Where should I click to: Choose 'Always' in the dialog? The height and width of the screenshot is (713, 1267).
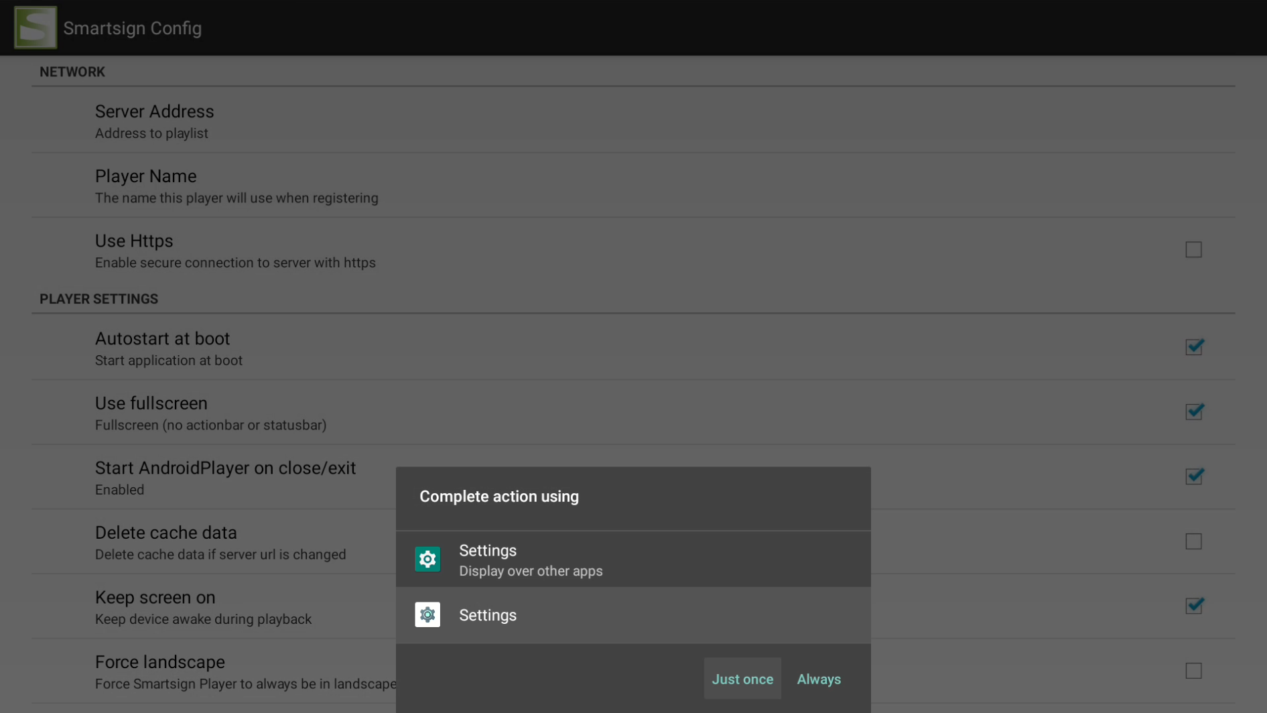819,679
